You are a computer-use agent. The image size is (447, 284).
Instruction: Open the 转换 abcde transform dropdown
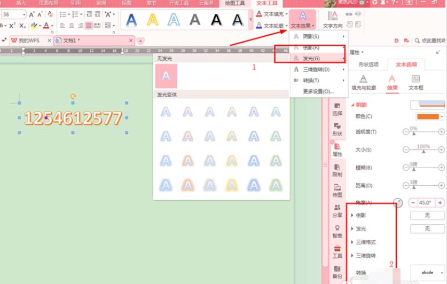(427, 272)
